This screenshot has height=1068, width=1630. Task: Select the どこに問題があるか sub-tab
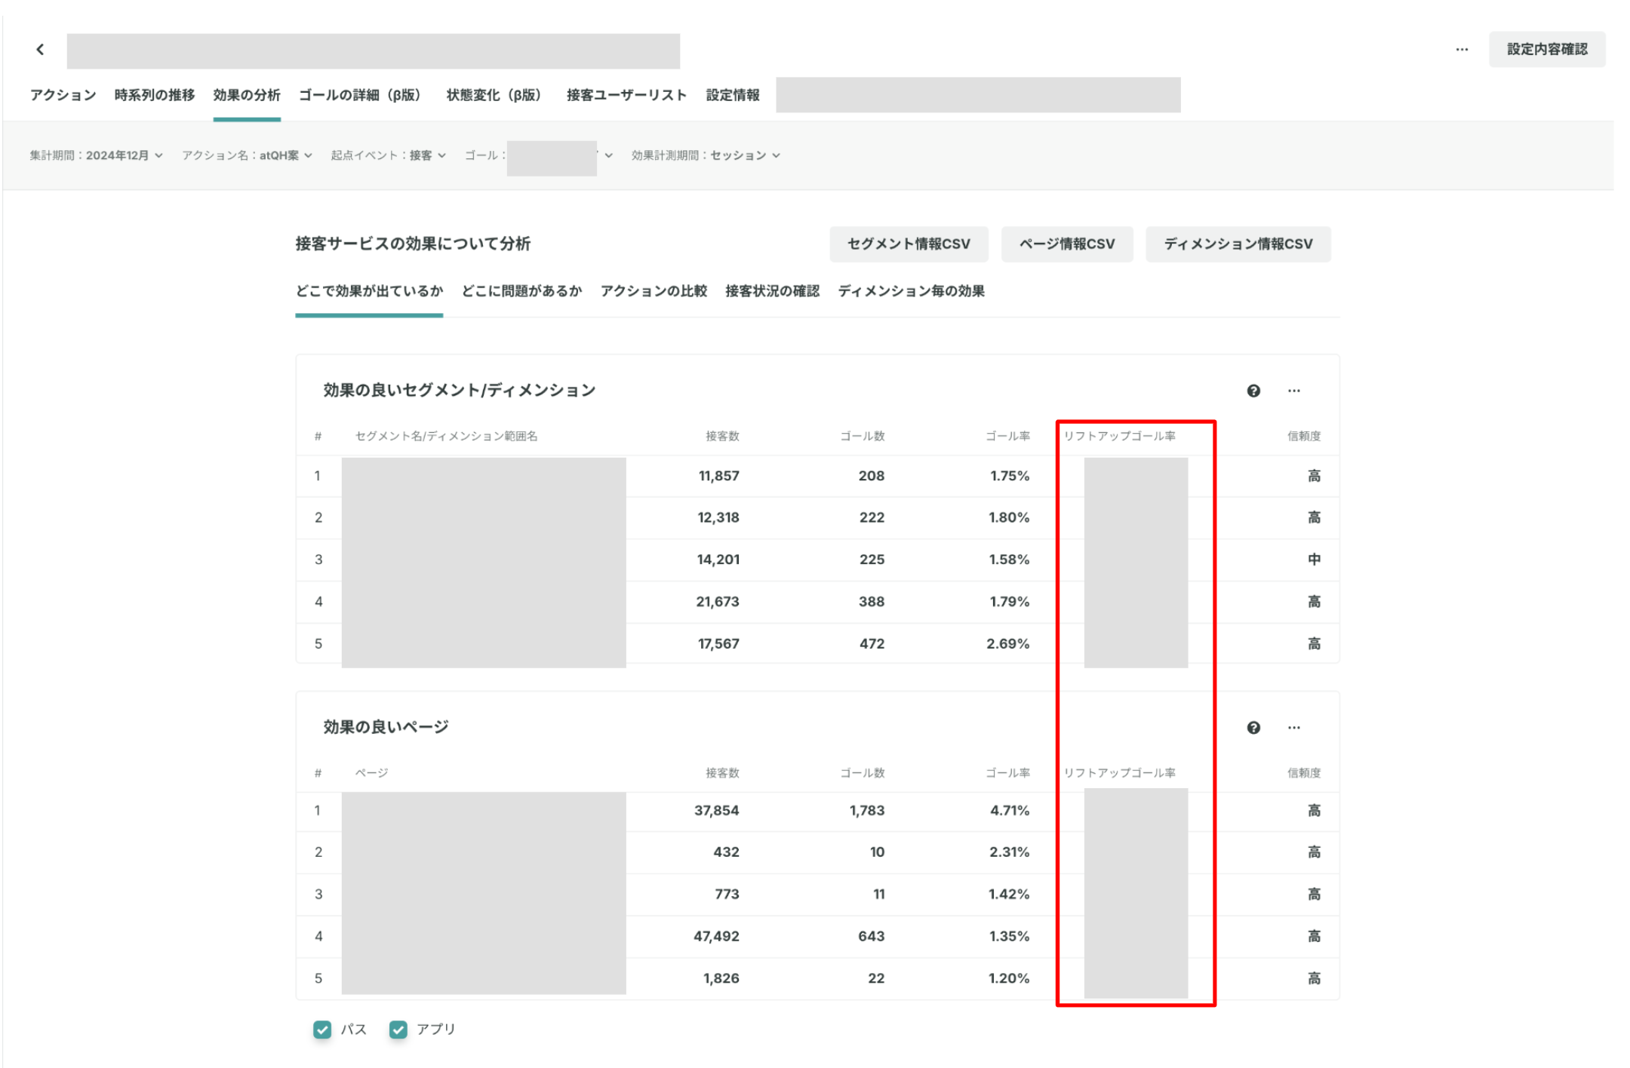click(521, 291)
